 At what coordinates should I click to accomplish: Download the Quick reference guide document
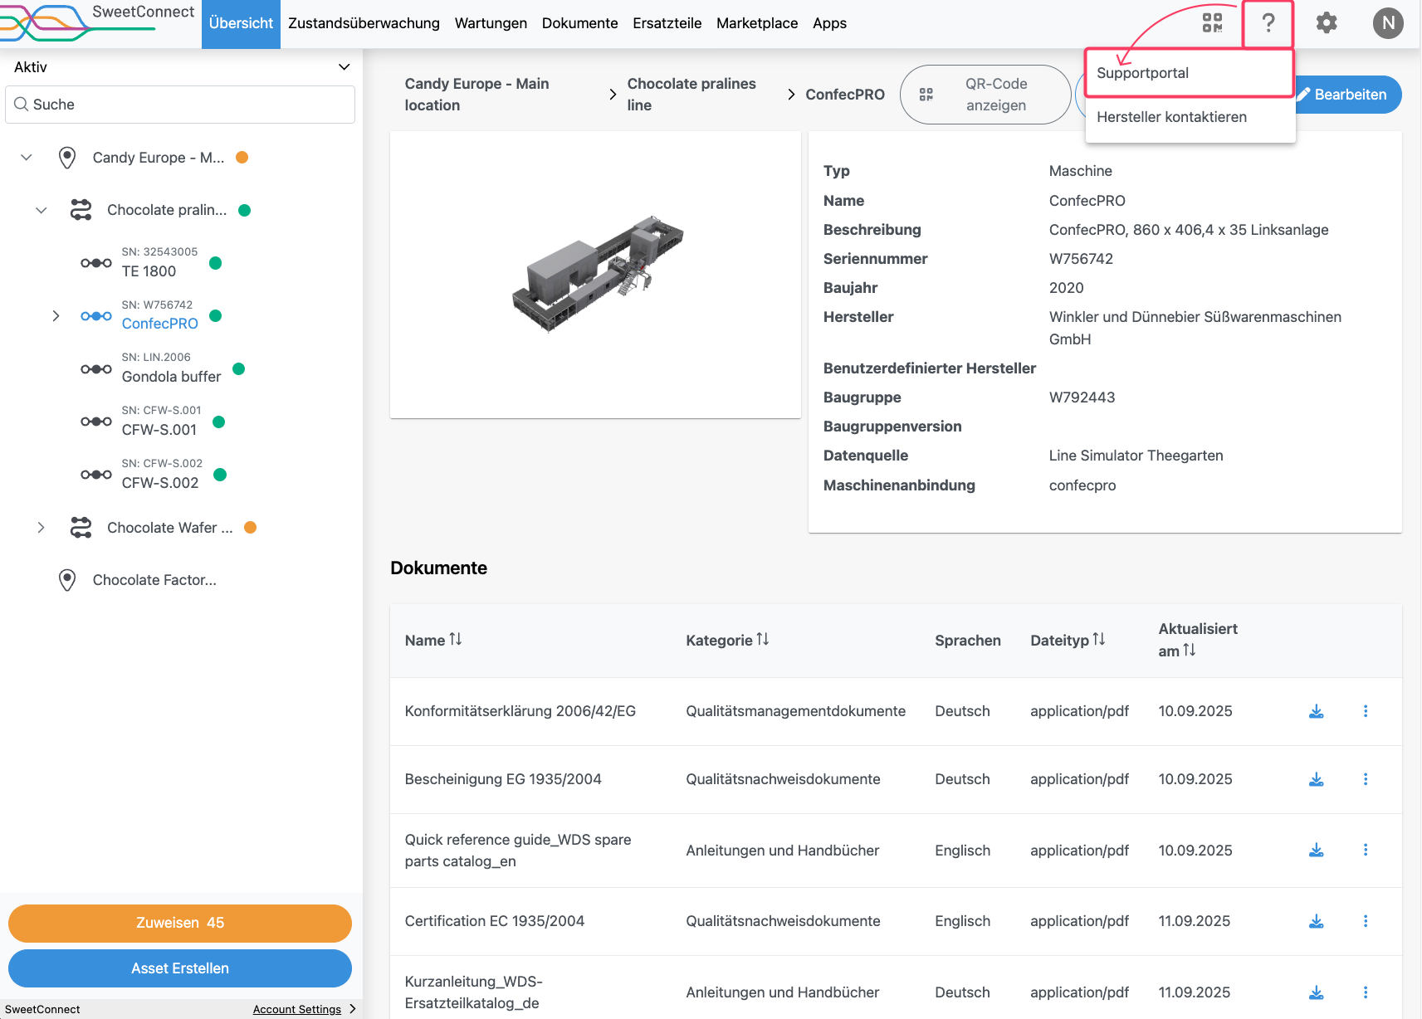(1316, 851)
